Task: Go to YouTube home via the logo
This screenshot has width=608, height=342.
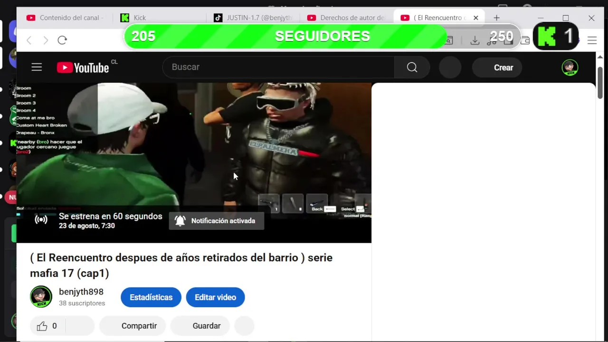Action: click(x=83, y=67)
